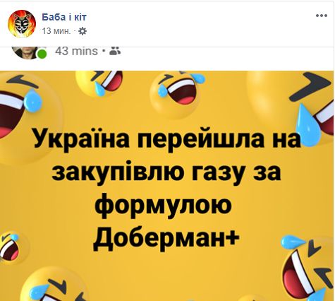Open the 13 мин. post timestamp
The height and width of the screenshot is (301, 335).
click(x=56, y=31)
